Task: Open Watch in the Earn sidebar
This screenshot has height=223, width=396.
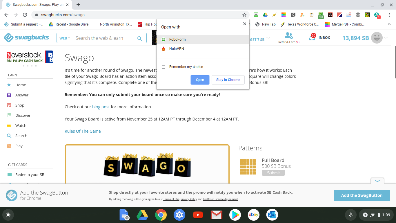Action: point(21,125)
